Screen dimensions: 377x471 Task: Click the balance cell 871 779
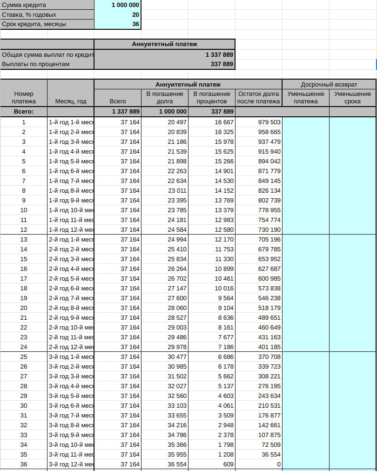[258, 171]
